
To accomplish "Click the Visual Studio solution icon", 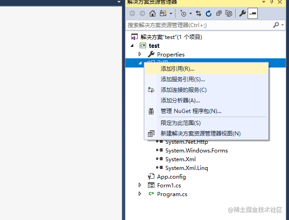I will click(134, 37).
